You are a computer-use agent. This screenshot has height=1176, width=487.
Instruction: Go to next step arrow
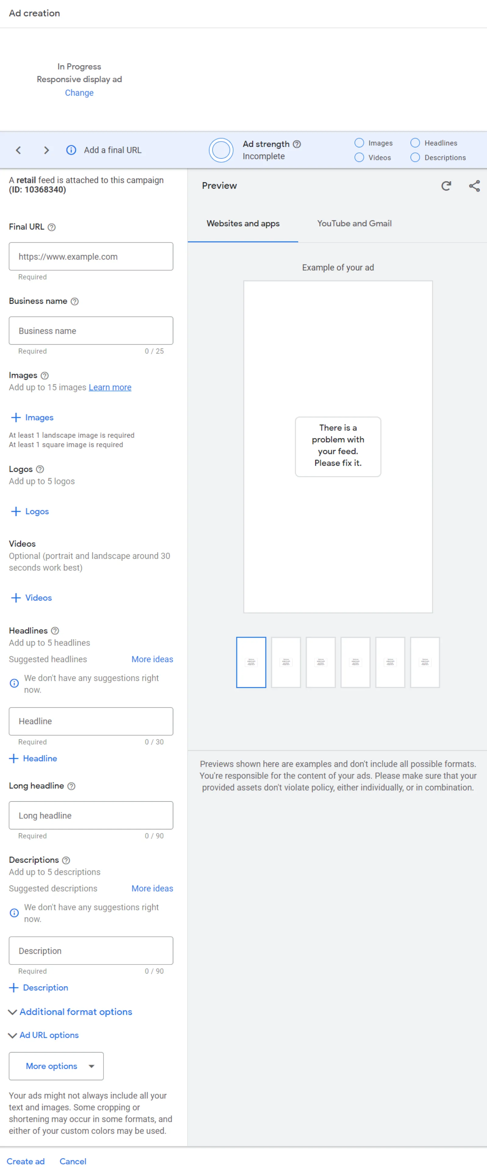46,150
